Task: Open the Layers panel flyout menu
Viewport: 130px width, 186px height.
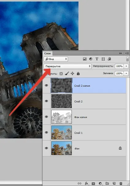Action: [127, 53]
